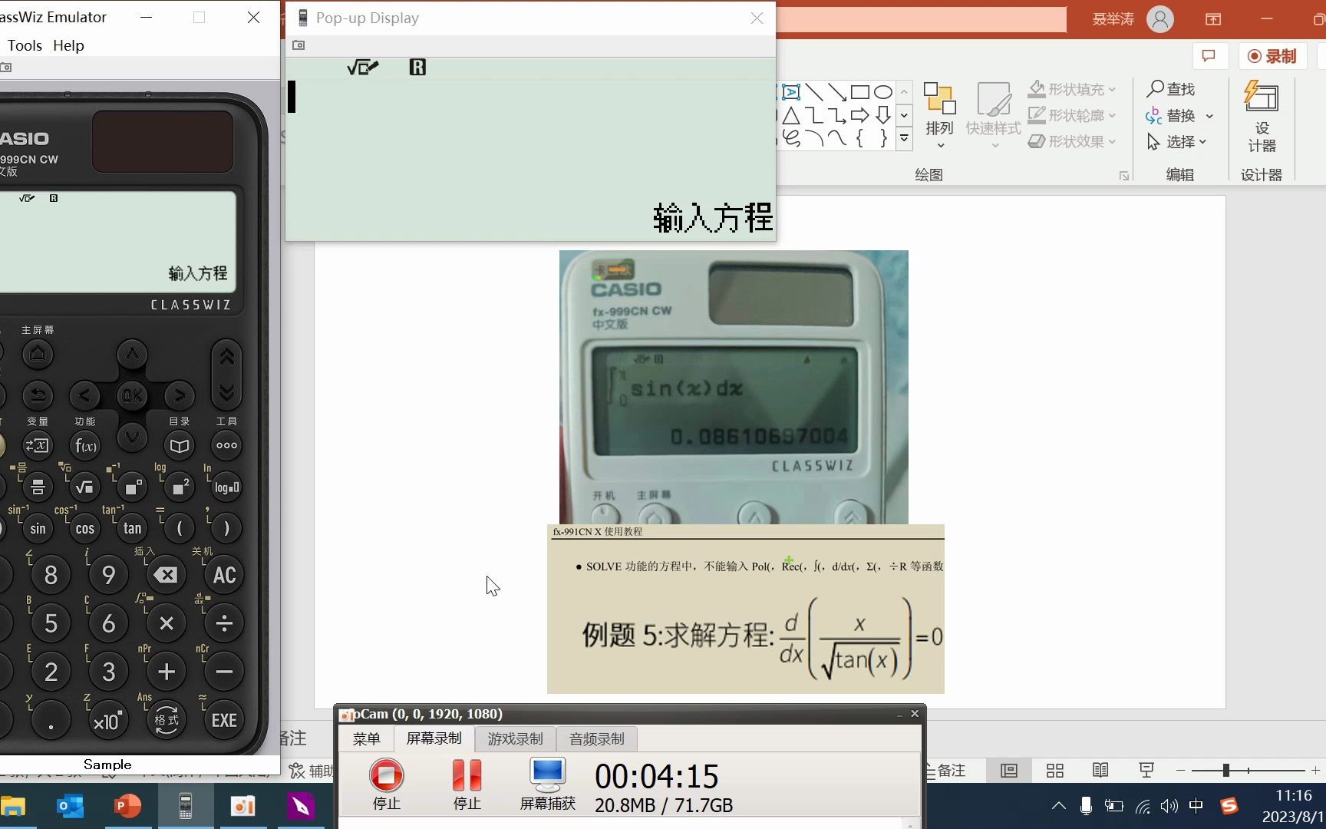Click the 屏幕捕获 screen capture button in oCam
This screenshot has height=829, width=1326.
(x=547, y=784)
